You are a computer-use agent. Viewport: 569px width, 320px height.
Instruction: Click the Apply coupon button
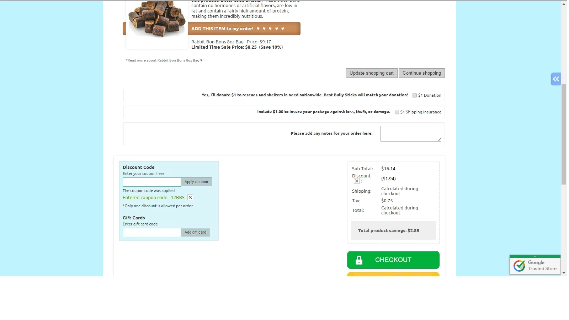(196, 182)
